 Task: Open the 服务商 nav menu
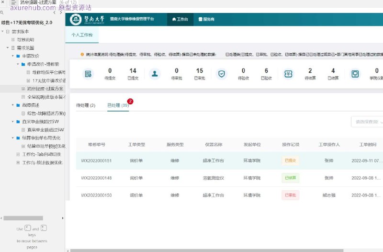(206, 19)
